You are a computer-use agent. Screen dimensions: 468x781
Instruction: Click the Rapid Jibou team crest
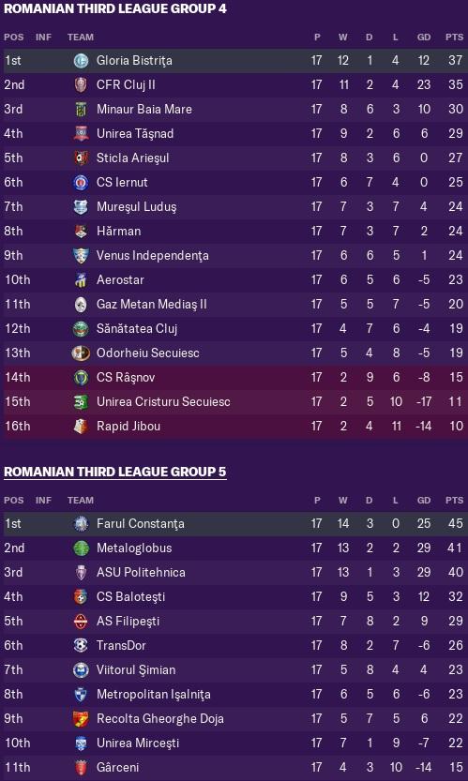click(x=81, y=427)
